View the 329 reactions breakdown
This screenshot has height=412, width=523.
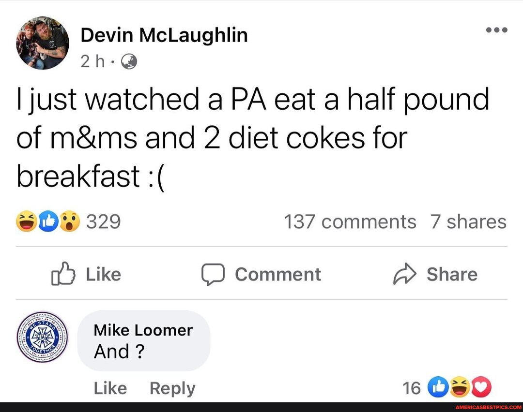point(104,221)
